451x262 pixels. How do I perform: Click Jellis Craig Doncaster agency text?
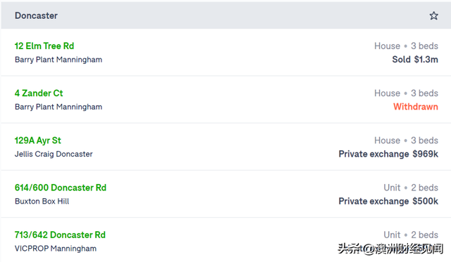coord(54,154)
